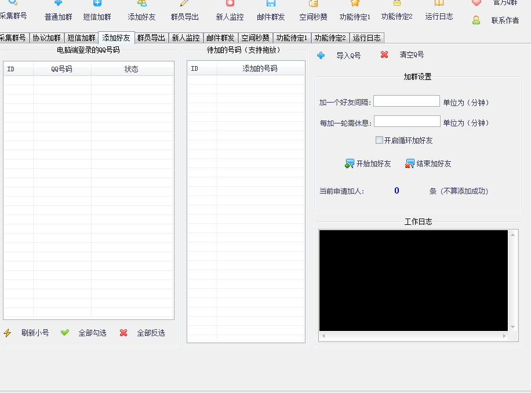Switch to the 新人监控 tab
This screenshot has width=531, height=393.
click(186, 38)
